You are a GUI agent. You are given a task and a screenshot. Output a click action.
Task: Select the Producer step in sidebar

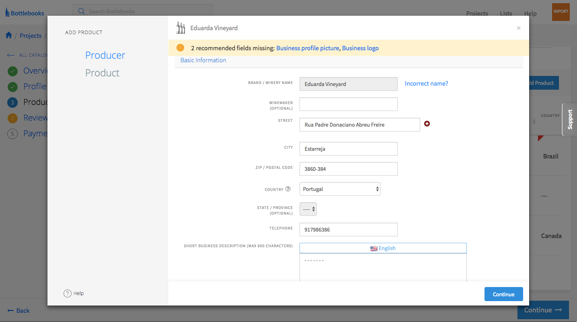point(105,55)
